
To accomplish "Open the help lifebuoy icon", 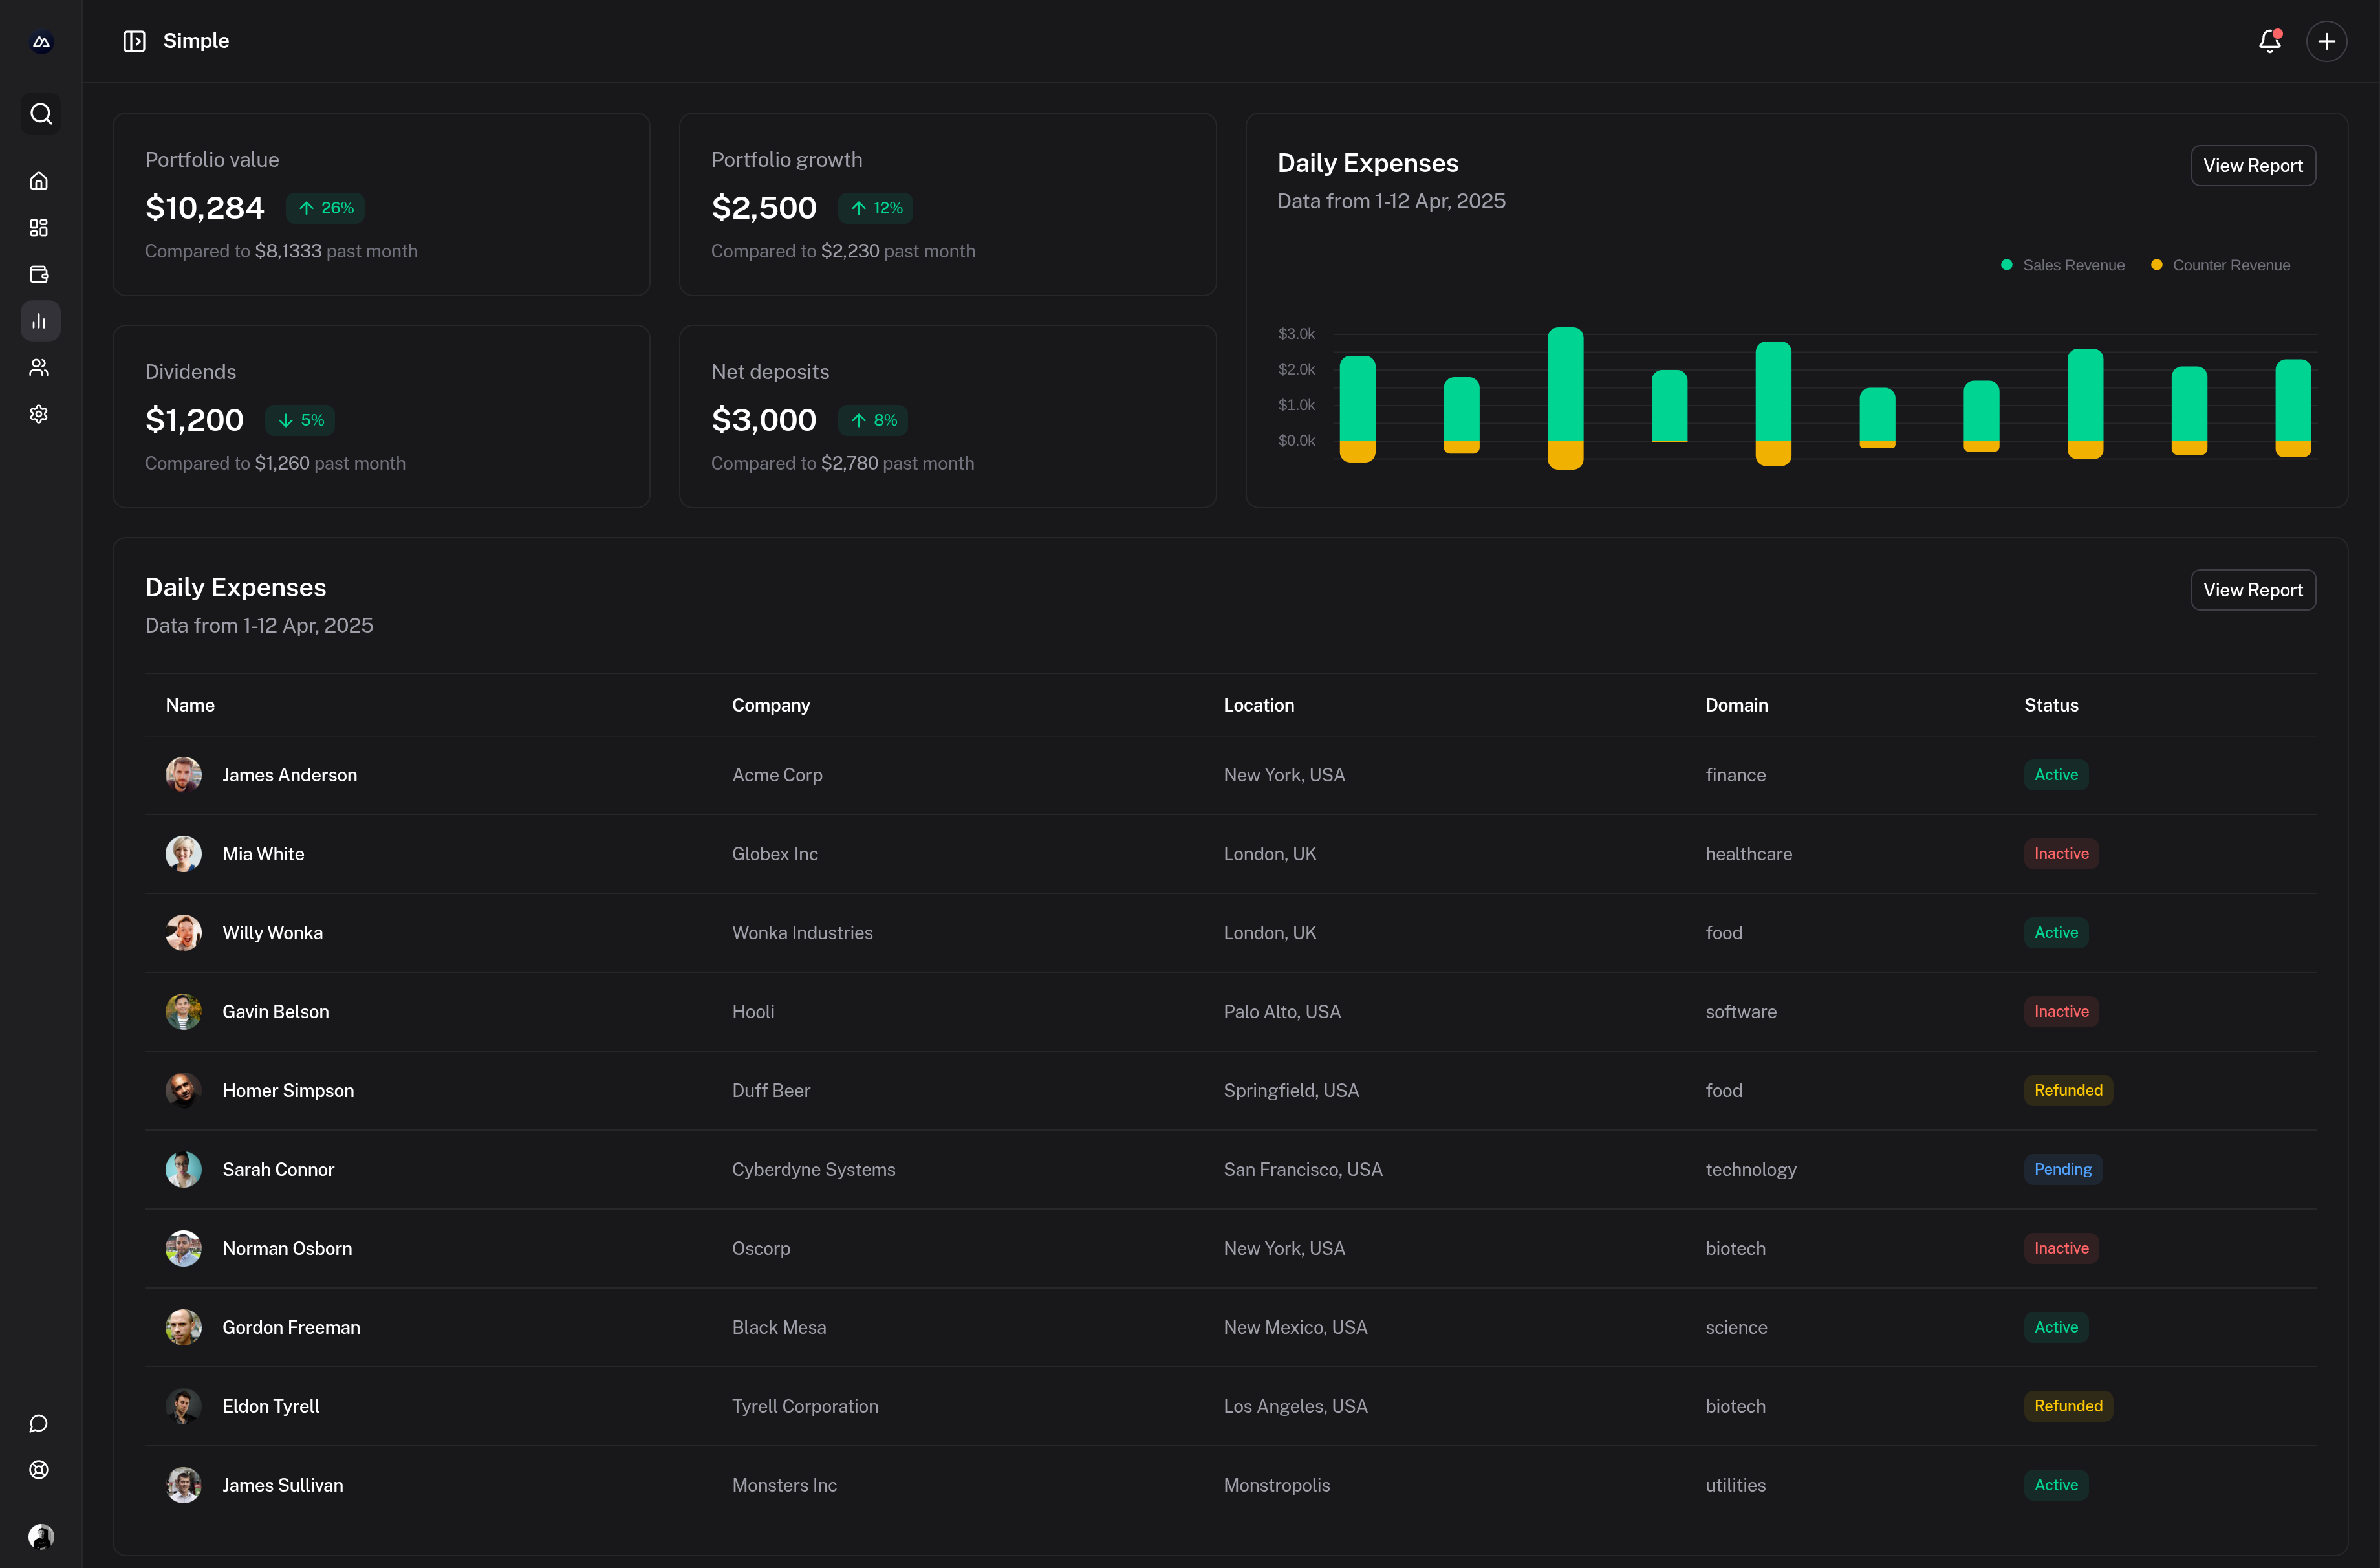I will tap(39, 1469).
